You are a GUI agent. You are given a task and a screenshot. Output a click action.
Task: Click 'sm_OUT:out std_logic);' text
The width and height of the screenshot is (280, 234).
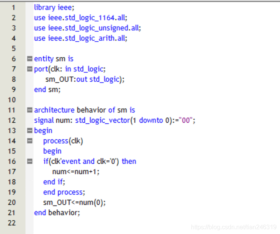click(x=85, y=79)
